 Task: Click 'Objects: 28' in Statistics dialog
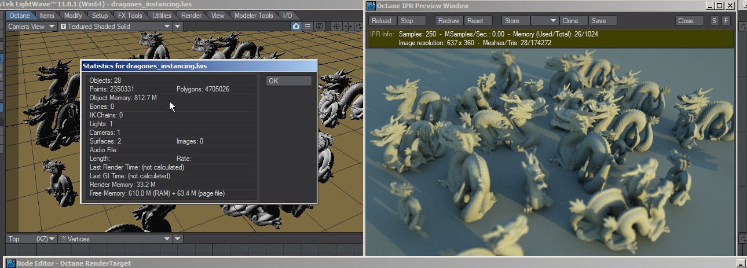pyautogui.click(x=105, y=80)
